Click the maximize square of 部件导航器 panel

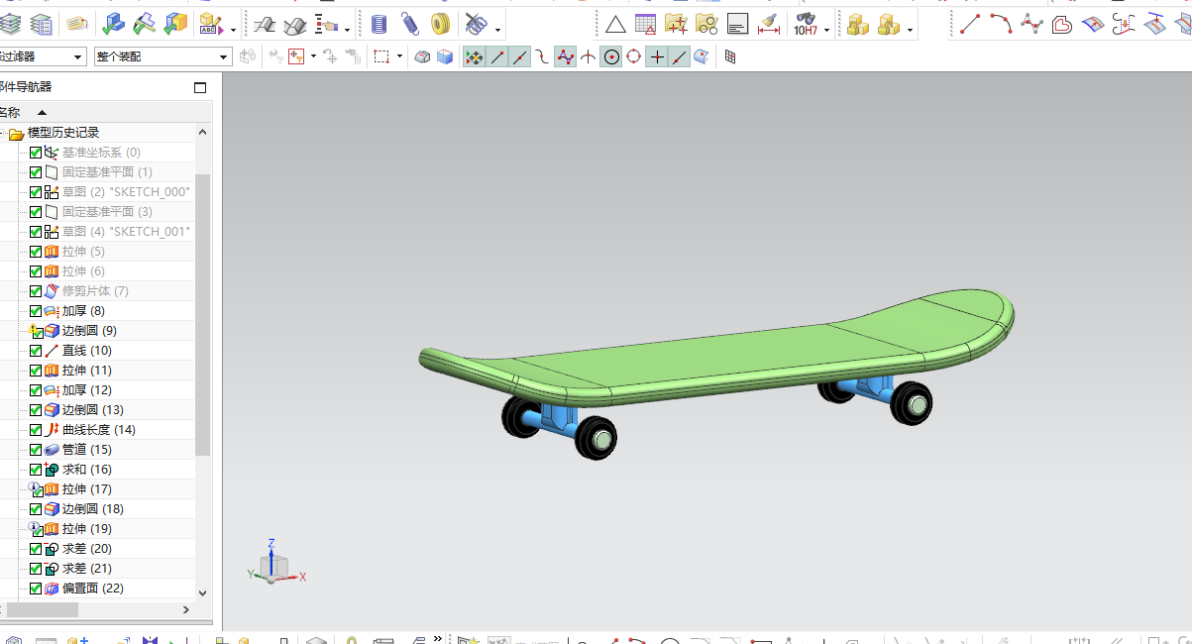200,87
